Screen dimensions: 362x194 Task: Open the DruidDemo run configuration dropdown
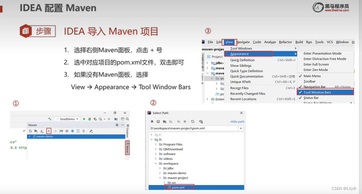pyautogui.click(x=67, y=119)
